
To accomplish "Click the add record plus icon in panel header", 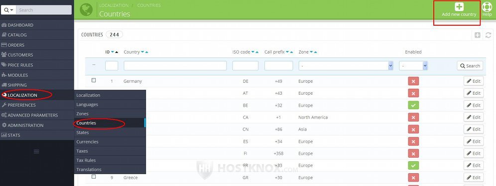I will (478, 35).
